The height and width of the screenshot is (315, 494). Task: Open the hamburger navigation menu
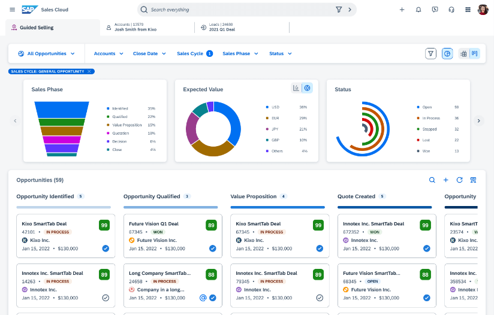12,10
